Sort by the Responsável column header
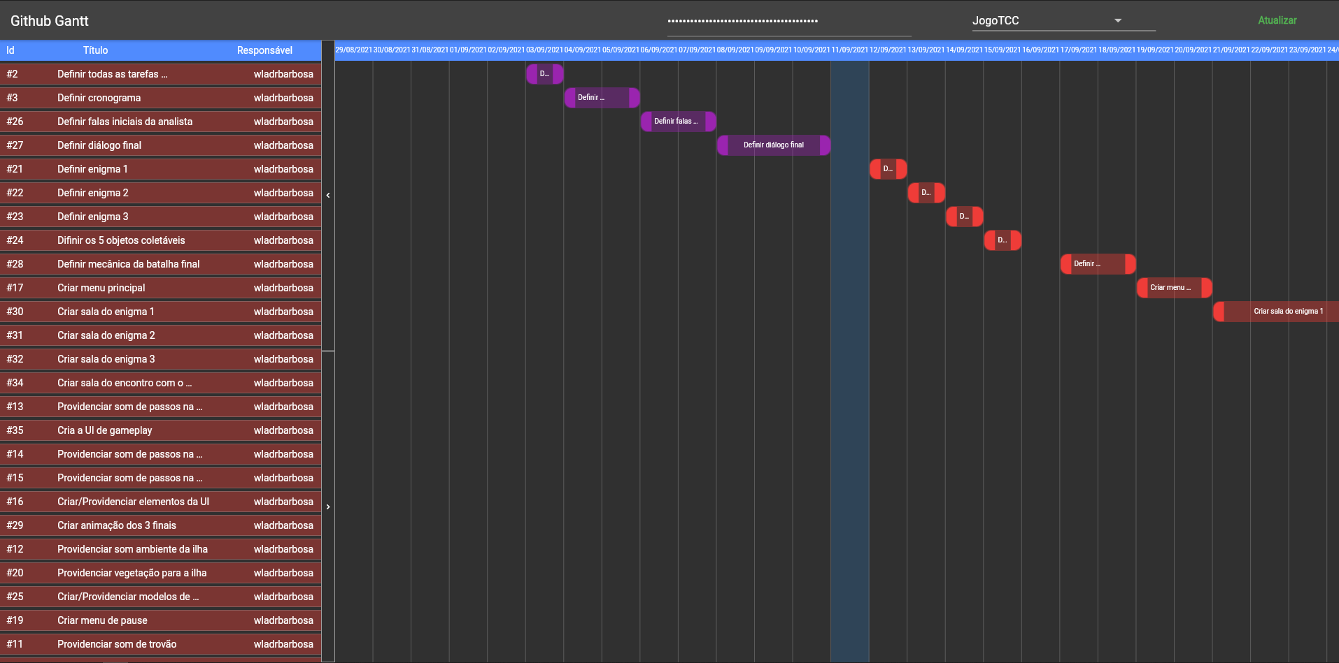The width and height of the screenshot is (1339, 663). (x=264, y=50)
